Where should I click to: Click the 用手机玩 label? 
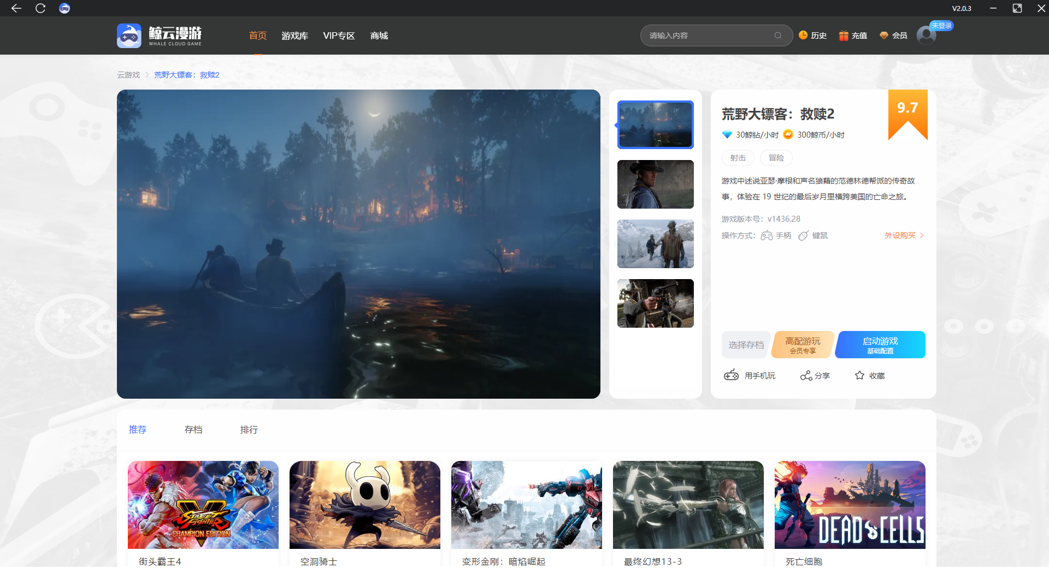point(760,376)
